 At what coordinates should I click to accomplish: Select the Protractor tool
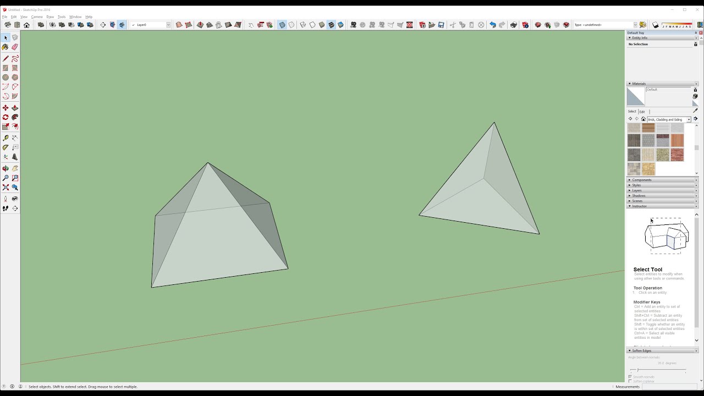click(5, 147)
